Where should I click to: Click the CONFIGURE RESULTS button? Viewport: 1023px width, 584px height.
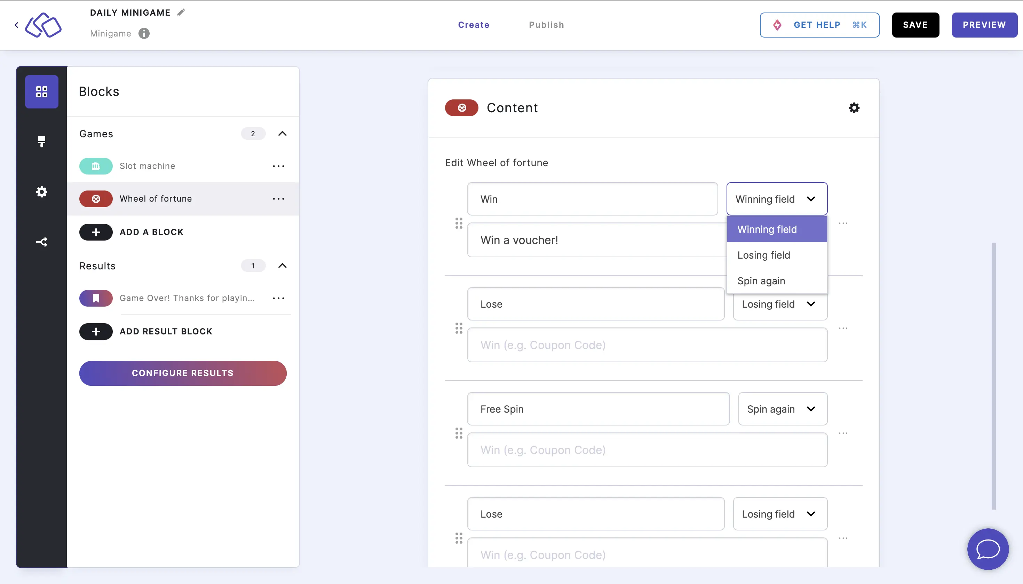[x=183, y=373]
